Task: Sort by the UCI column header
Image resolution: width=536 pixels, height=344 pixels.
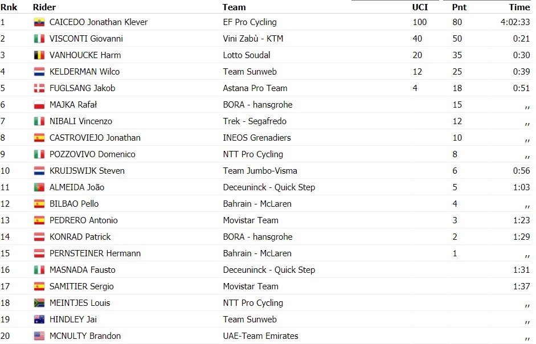Action: pos(420,7)
